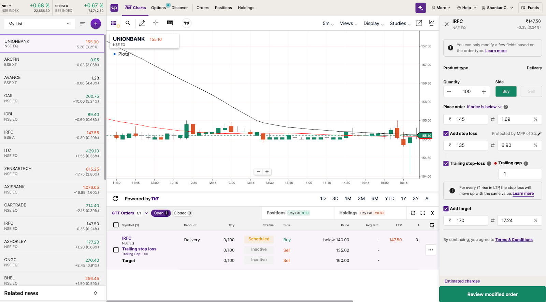
Task: Show the Closed GTT orders tab
Action: coord(183,213)
